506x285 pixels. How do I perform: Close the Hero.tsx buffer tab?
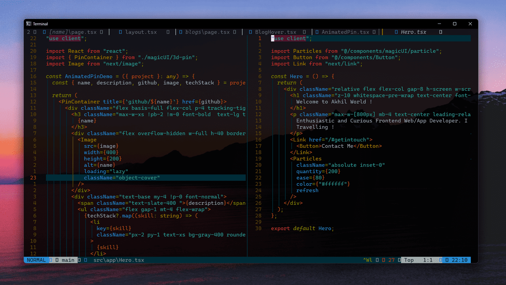[440, 32]
